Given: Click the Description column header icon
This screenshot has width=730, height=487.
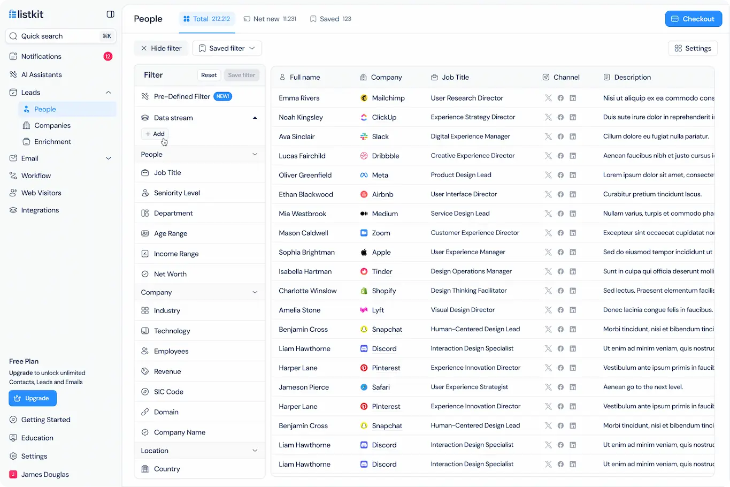Looking at the screenshot, I should [x=606, y=77].
